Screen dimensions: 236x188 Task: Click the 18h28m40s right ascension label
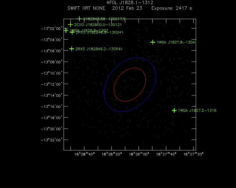84,154
